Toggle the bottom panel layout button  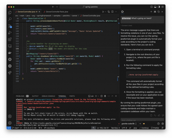(154, 6)
